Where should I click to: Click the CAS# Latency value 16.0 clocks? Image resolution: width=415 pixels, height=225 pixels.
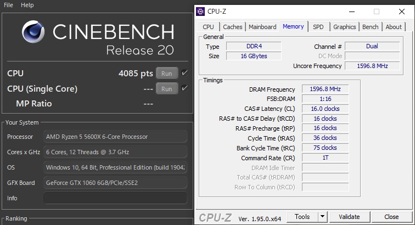[326, 109]
